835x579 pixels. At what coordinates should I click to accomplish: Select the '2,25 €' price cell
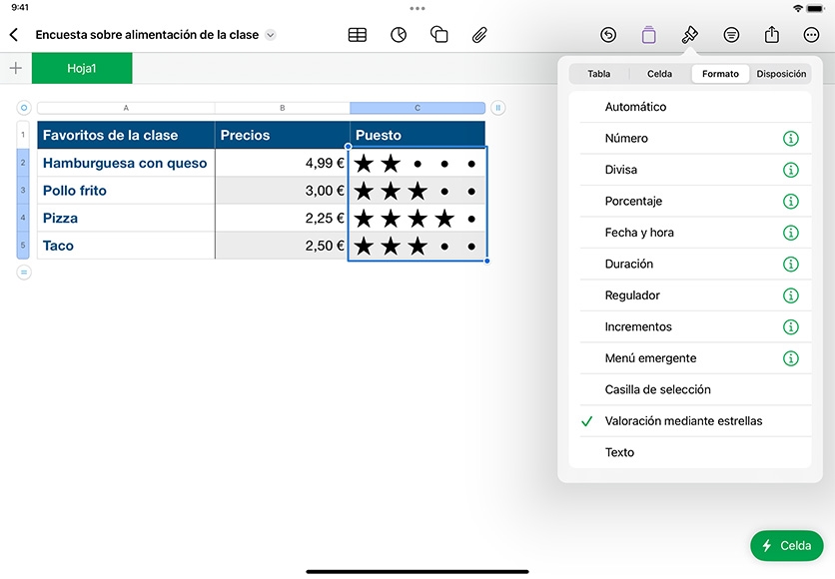click(x=283, y=219)
